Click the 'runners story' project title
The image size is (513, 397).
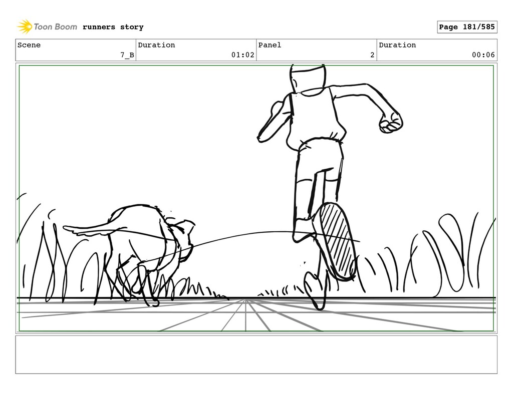[113, 27]
